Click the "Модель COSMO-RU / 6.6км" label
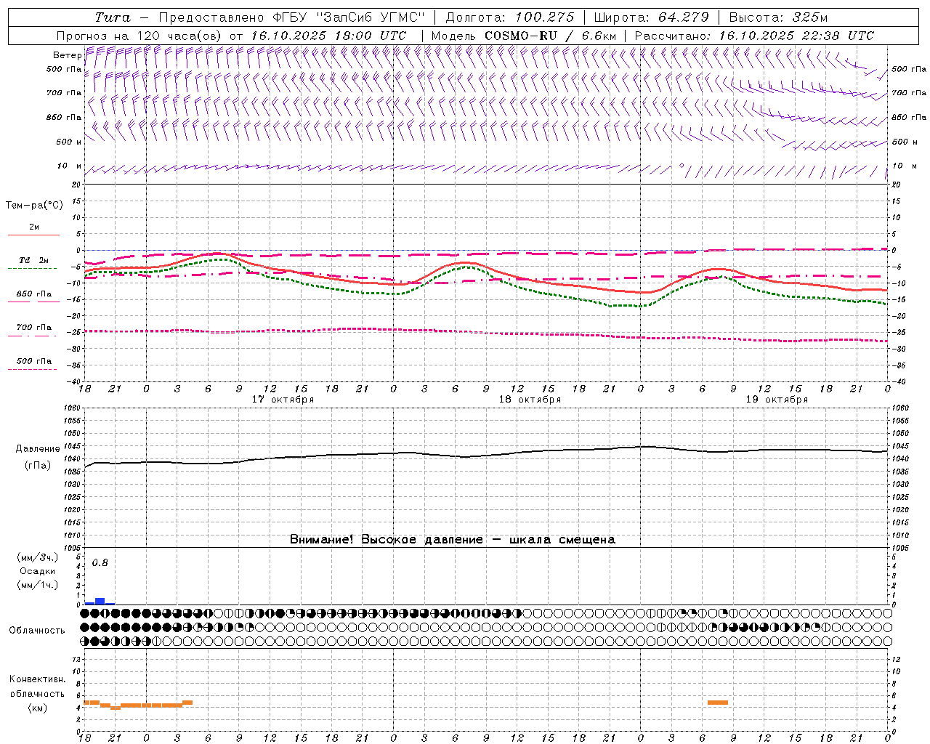 (x=524, y=36)
